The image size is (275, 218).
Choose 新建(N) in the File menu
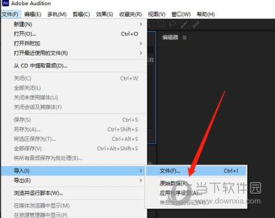[74, 24]
